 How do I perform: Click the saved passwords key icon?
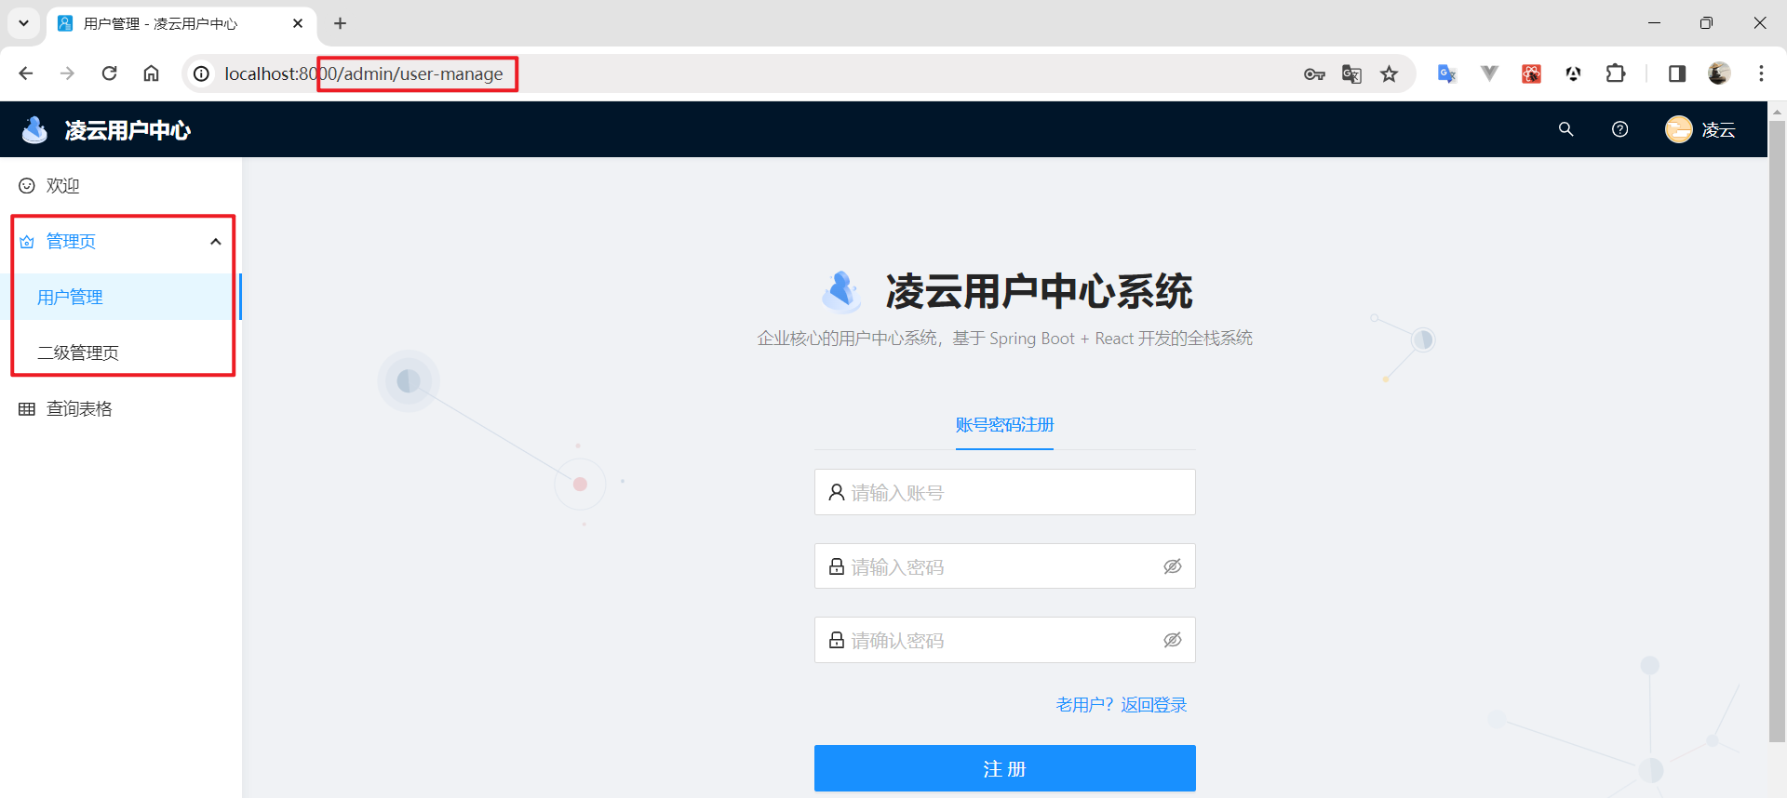1313,73
